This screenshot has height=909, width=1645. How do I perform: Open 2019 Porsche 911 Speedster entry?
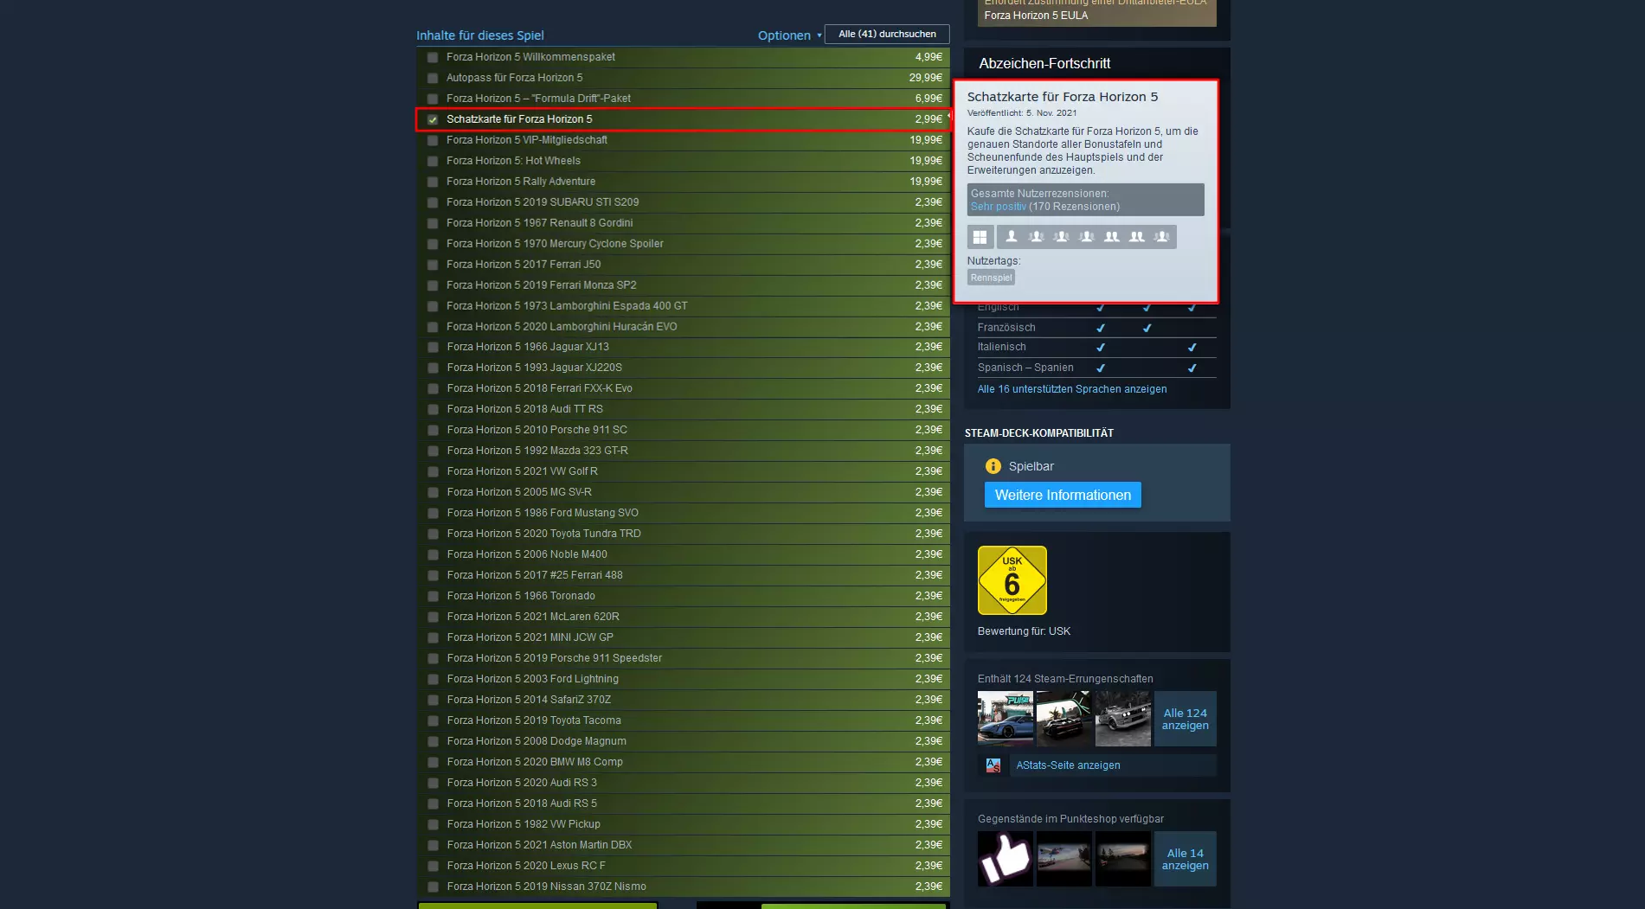click(x=684, y=658)
